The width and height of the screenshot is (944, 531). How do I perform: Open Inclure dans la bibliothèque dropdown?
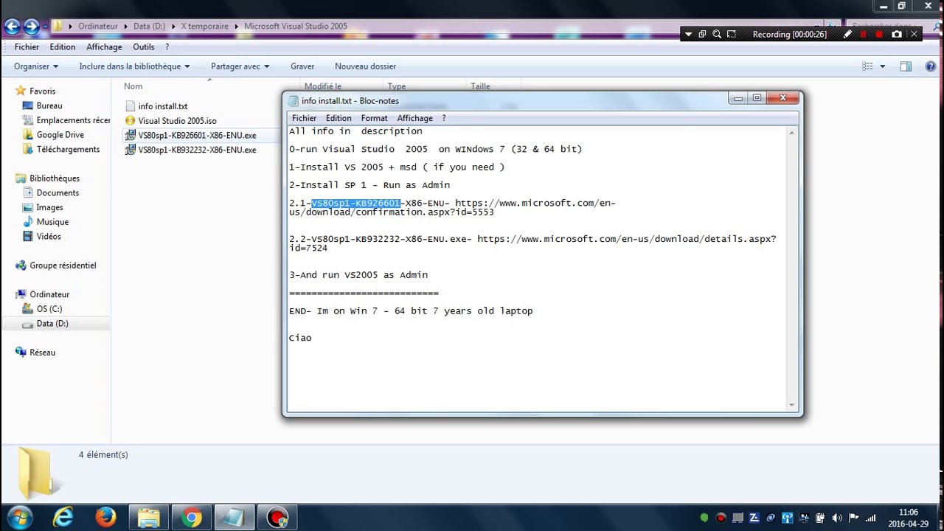[134, 66]
